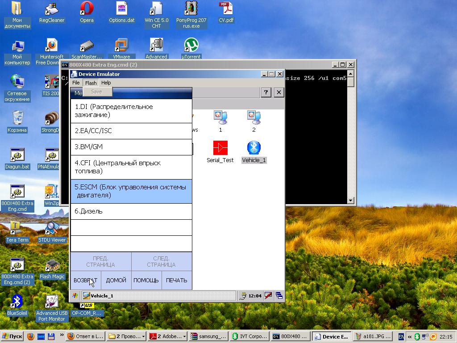
Task: Click the ПЕЧАТЬ print button
Action: 177,280
